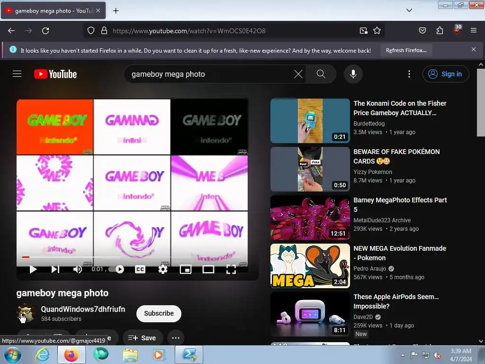Open the Firefox hamburger application menu
The width and height of the screenshot is (485, 364).
click(x=473, y=31)
